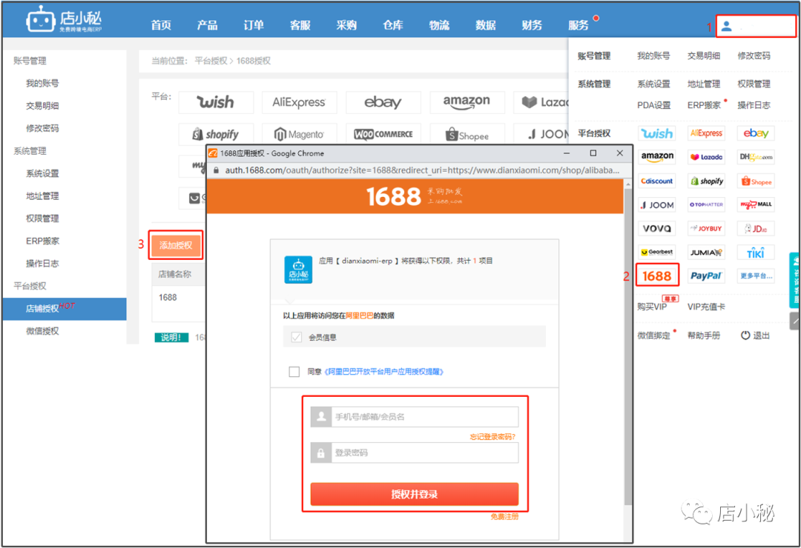
Task: Check the 同意 agreement checkbox in dialog
Action: click(294, 371)
